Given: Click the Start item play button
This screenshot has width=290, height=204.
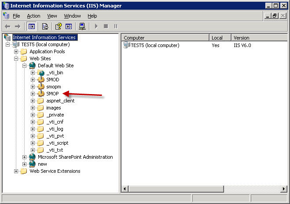Looking at the screenshot, I should 96,26.
